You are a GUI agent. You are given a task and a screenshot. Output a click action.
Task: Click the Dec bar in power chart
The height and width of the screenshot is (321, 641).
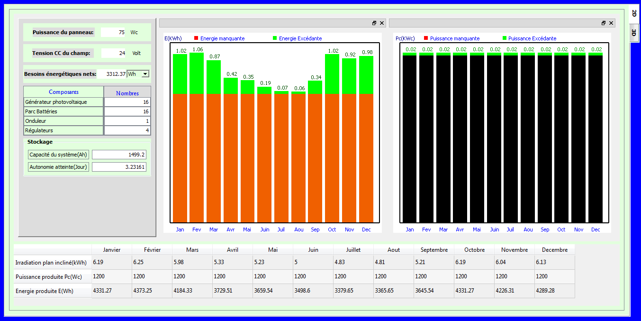(596, 138)
